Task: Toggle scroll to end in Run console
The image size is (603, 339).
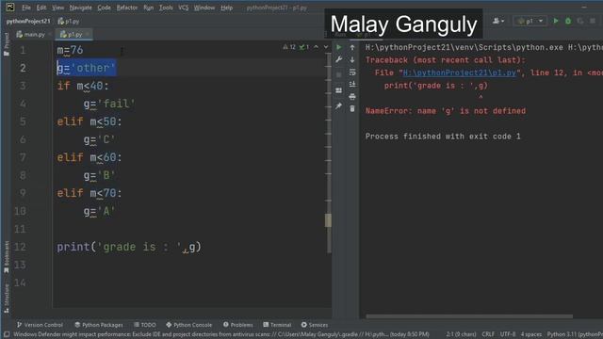Action: [352, 84]
